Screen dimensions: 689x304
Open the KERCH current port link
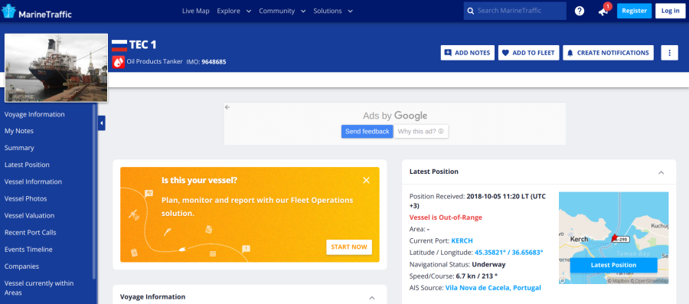pyautogui.click(x=462, y=240)
